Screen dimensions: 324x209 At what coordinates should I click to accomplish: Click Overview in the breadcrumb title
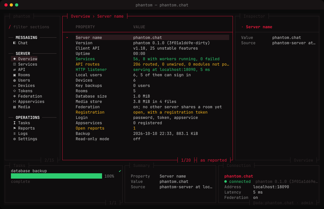click(x=80, y=16)
